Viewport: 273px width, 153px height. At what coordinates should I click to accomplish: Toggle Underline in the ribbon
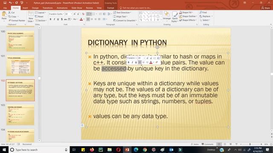tap(58, 19)
